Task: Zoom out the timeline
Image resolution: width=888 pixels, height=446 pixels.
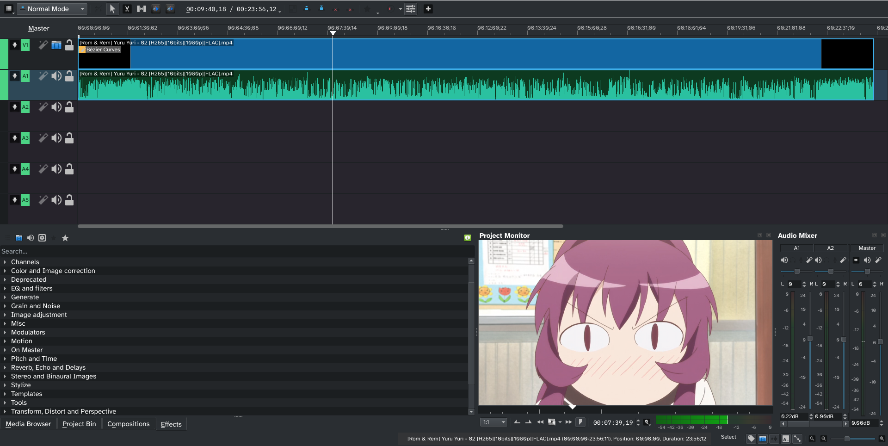Action: pos(823,439)
